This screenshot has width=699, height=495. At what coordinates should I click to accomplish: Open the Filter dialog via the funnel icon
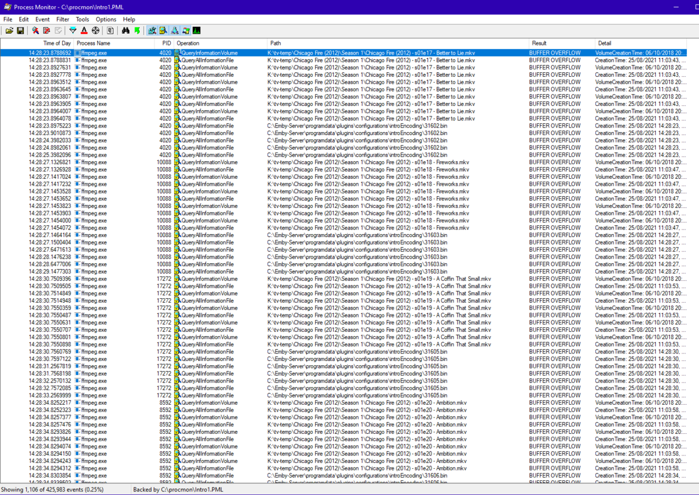pos(73,30)
